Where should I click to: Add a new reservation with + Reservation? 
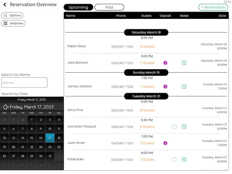213,7
